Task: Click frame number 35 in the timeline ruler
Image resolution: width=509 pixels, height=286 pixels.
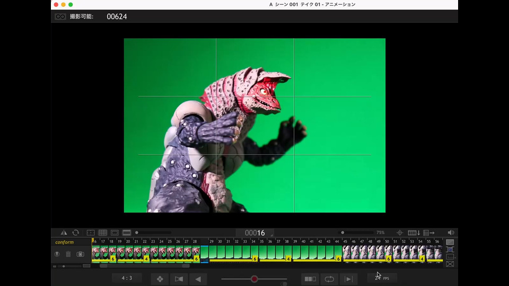Action: click(261, 242)
